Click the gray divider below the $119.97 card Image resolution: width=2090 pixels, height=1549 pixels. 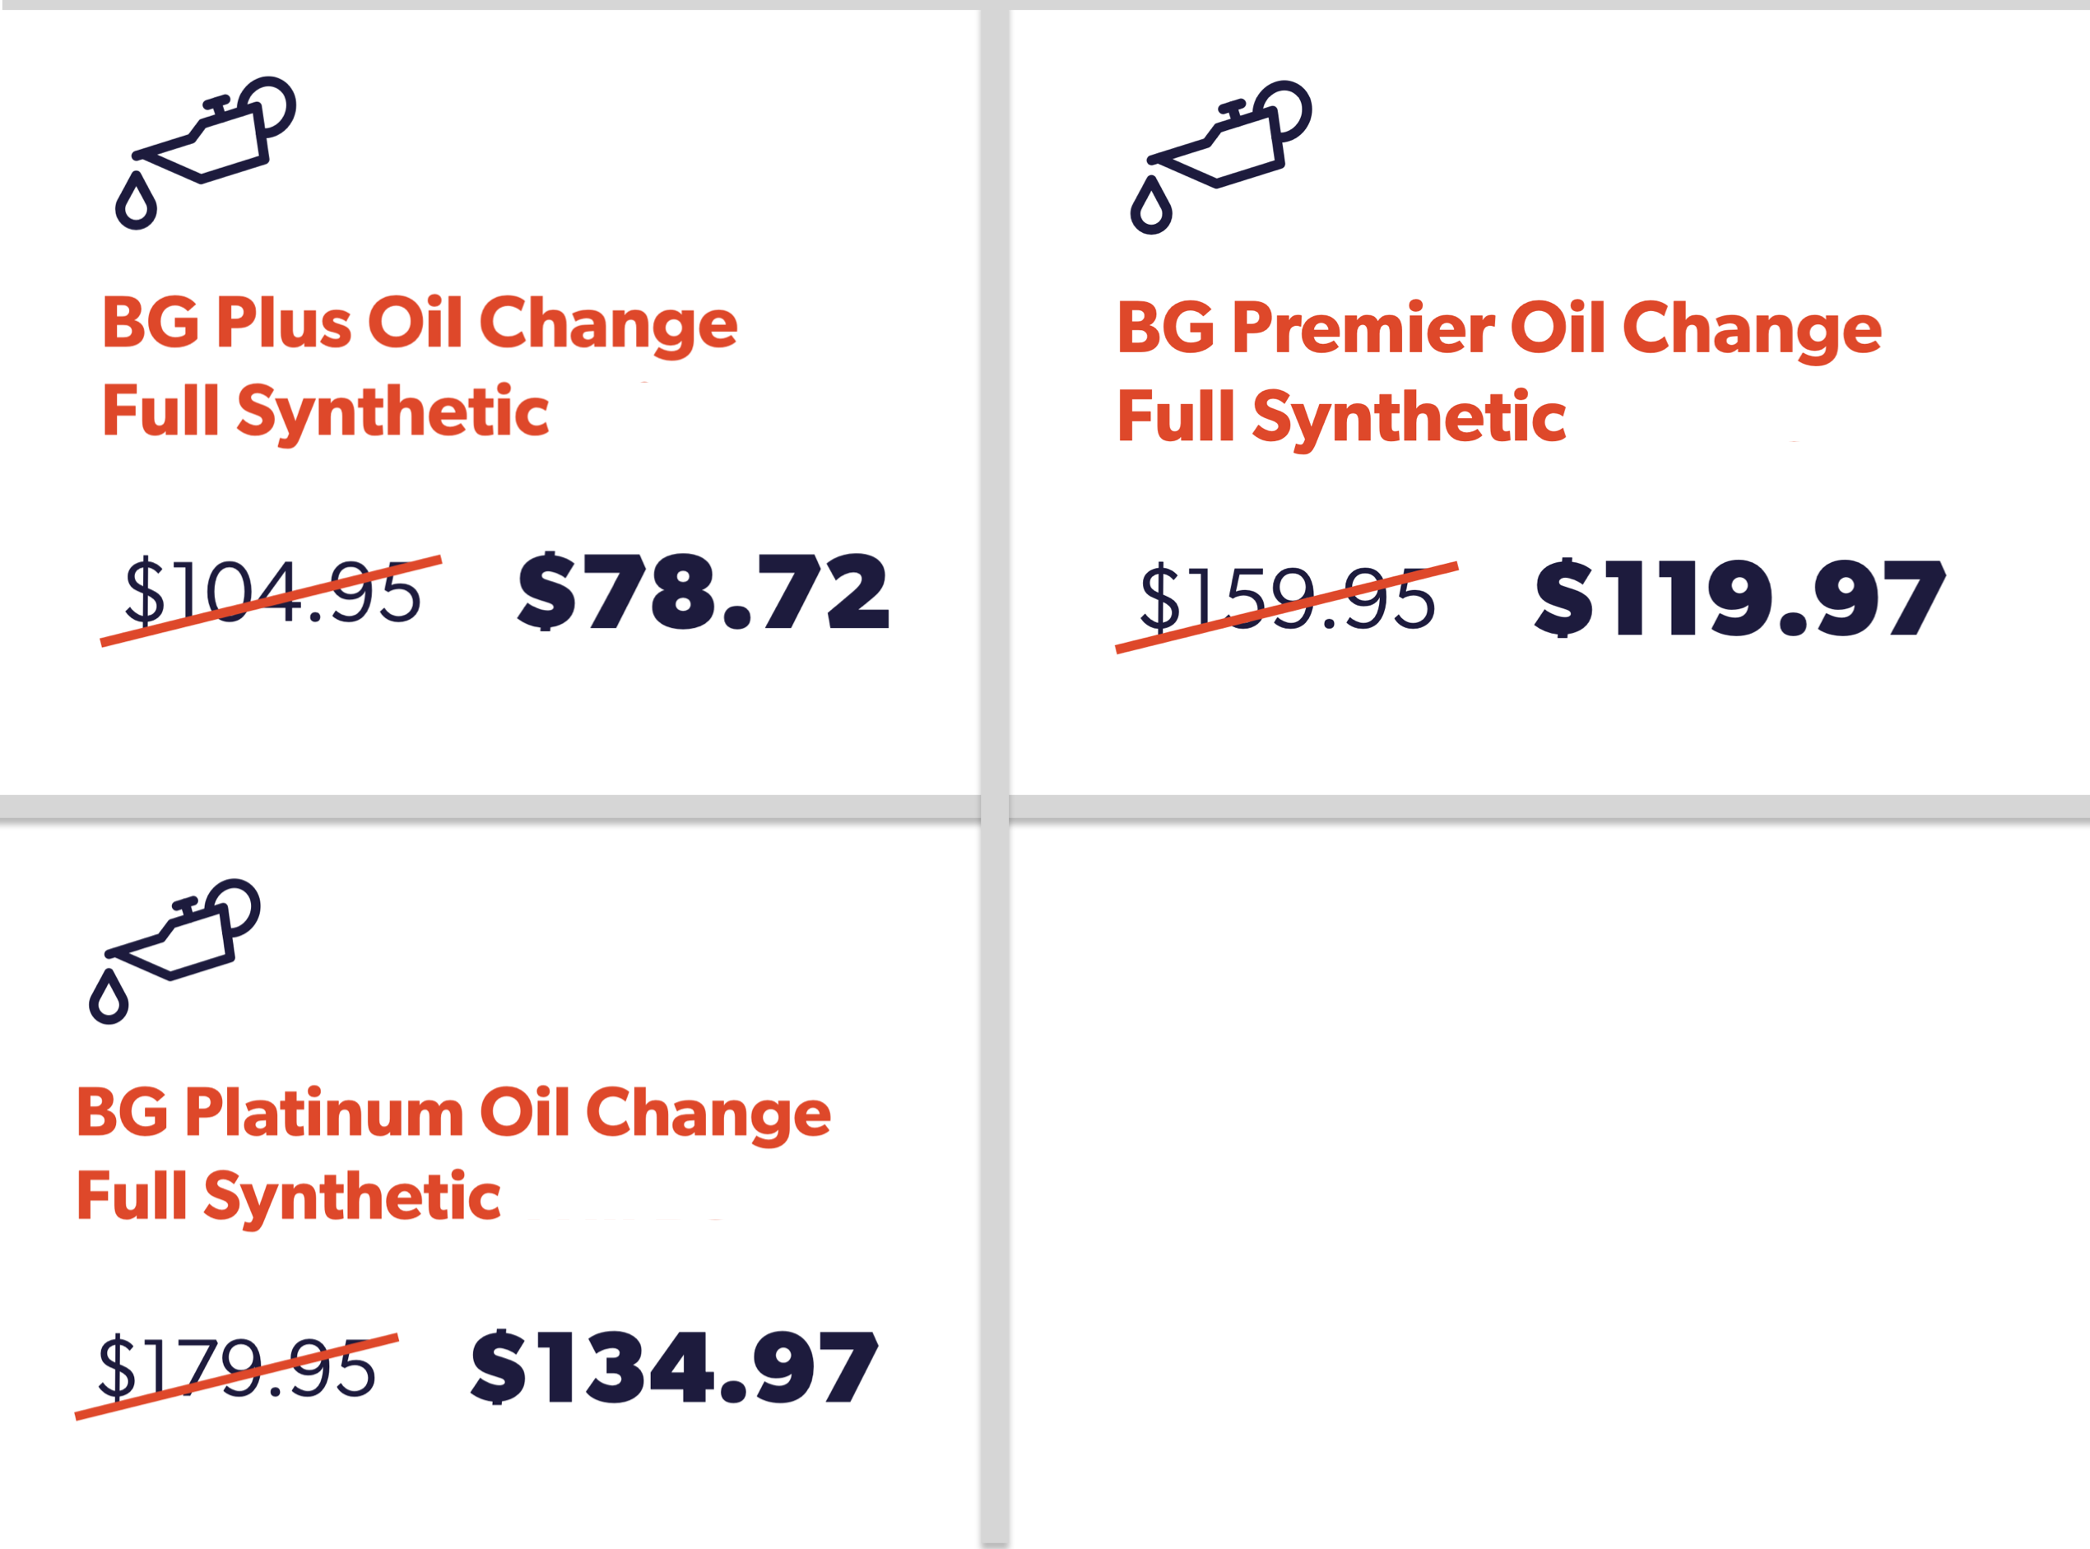(x=1546, y=807)
